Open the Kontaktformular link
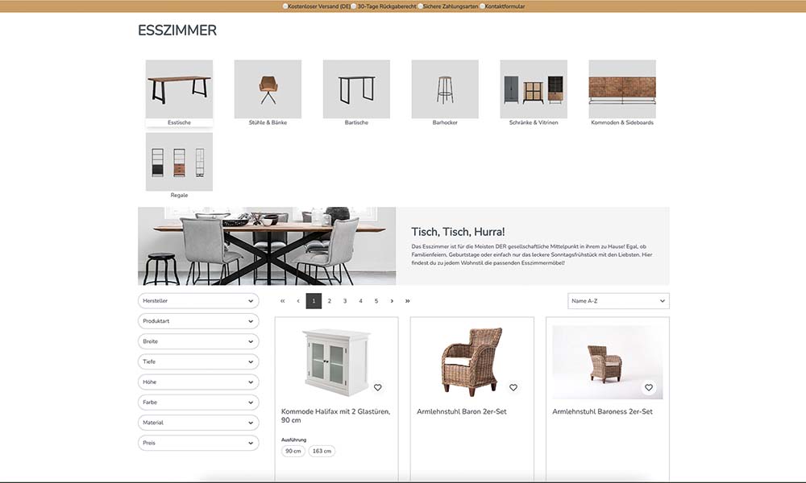The height and width of the screenshot is (483, 806). 505,6
